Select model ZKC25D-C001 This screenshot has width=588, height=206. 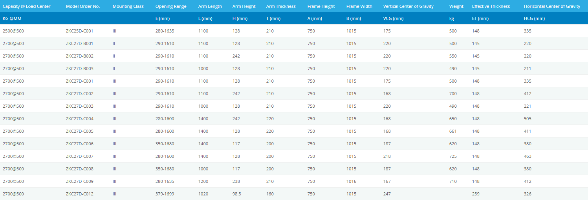(x=80, y=31)
